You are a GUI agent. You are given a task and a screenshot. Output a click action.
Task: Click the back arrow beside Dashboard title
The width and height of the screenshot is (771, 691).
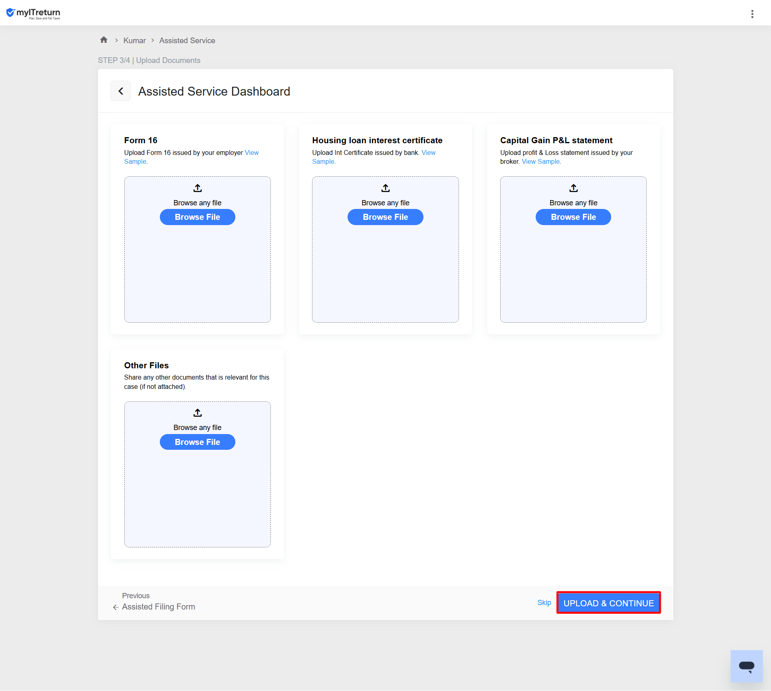click(x=121, y=91)
